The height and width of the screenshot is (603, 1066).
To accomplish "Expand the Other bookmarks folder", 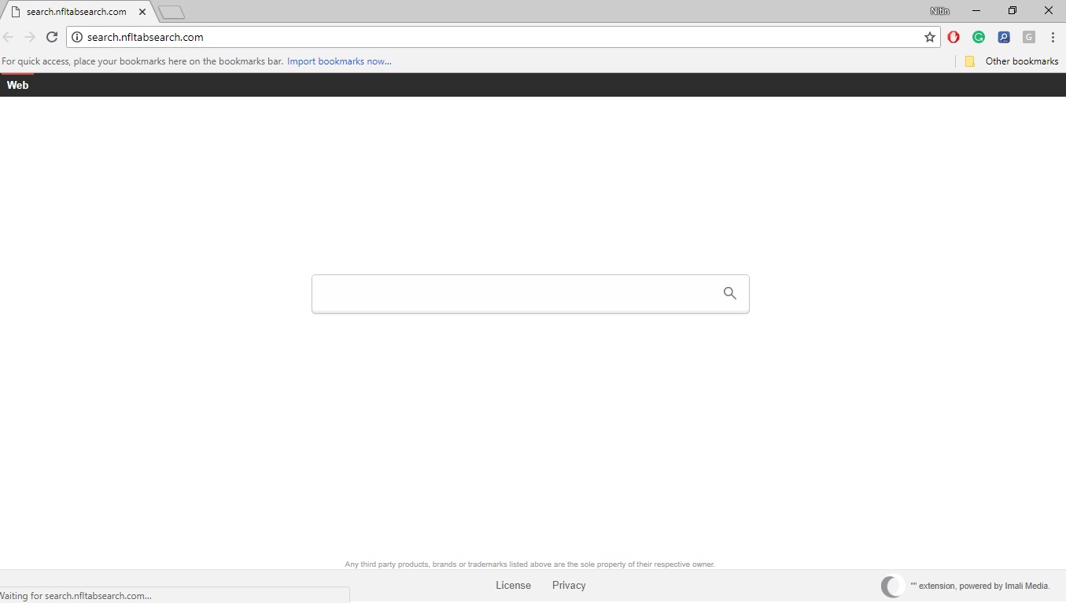I will pos(1014,61).
